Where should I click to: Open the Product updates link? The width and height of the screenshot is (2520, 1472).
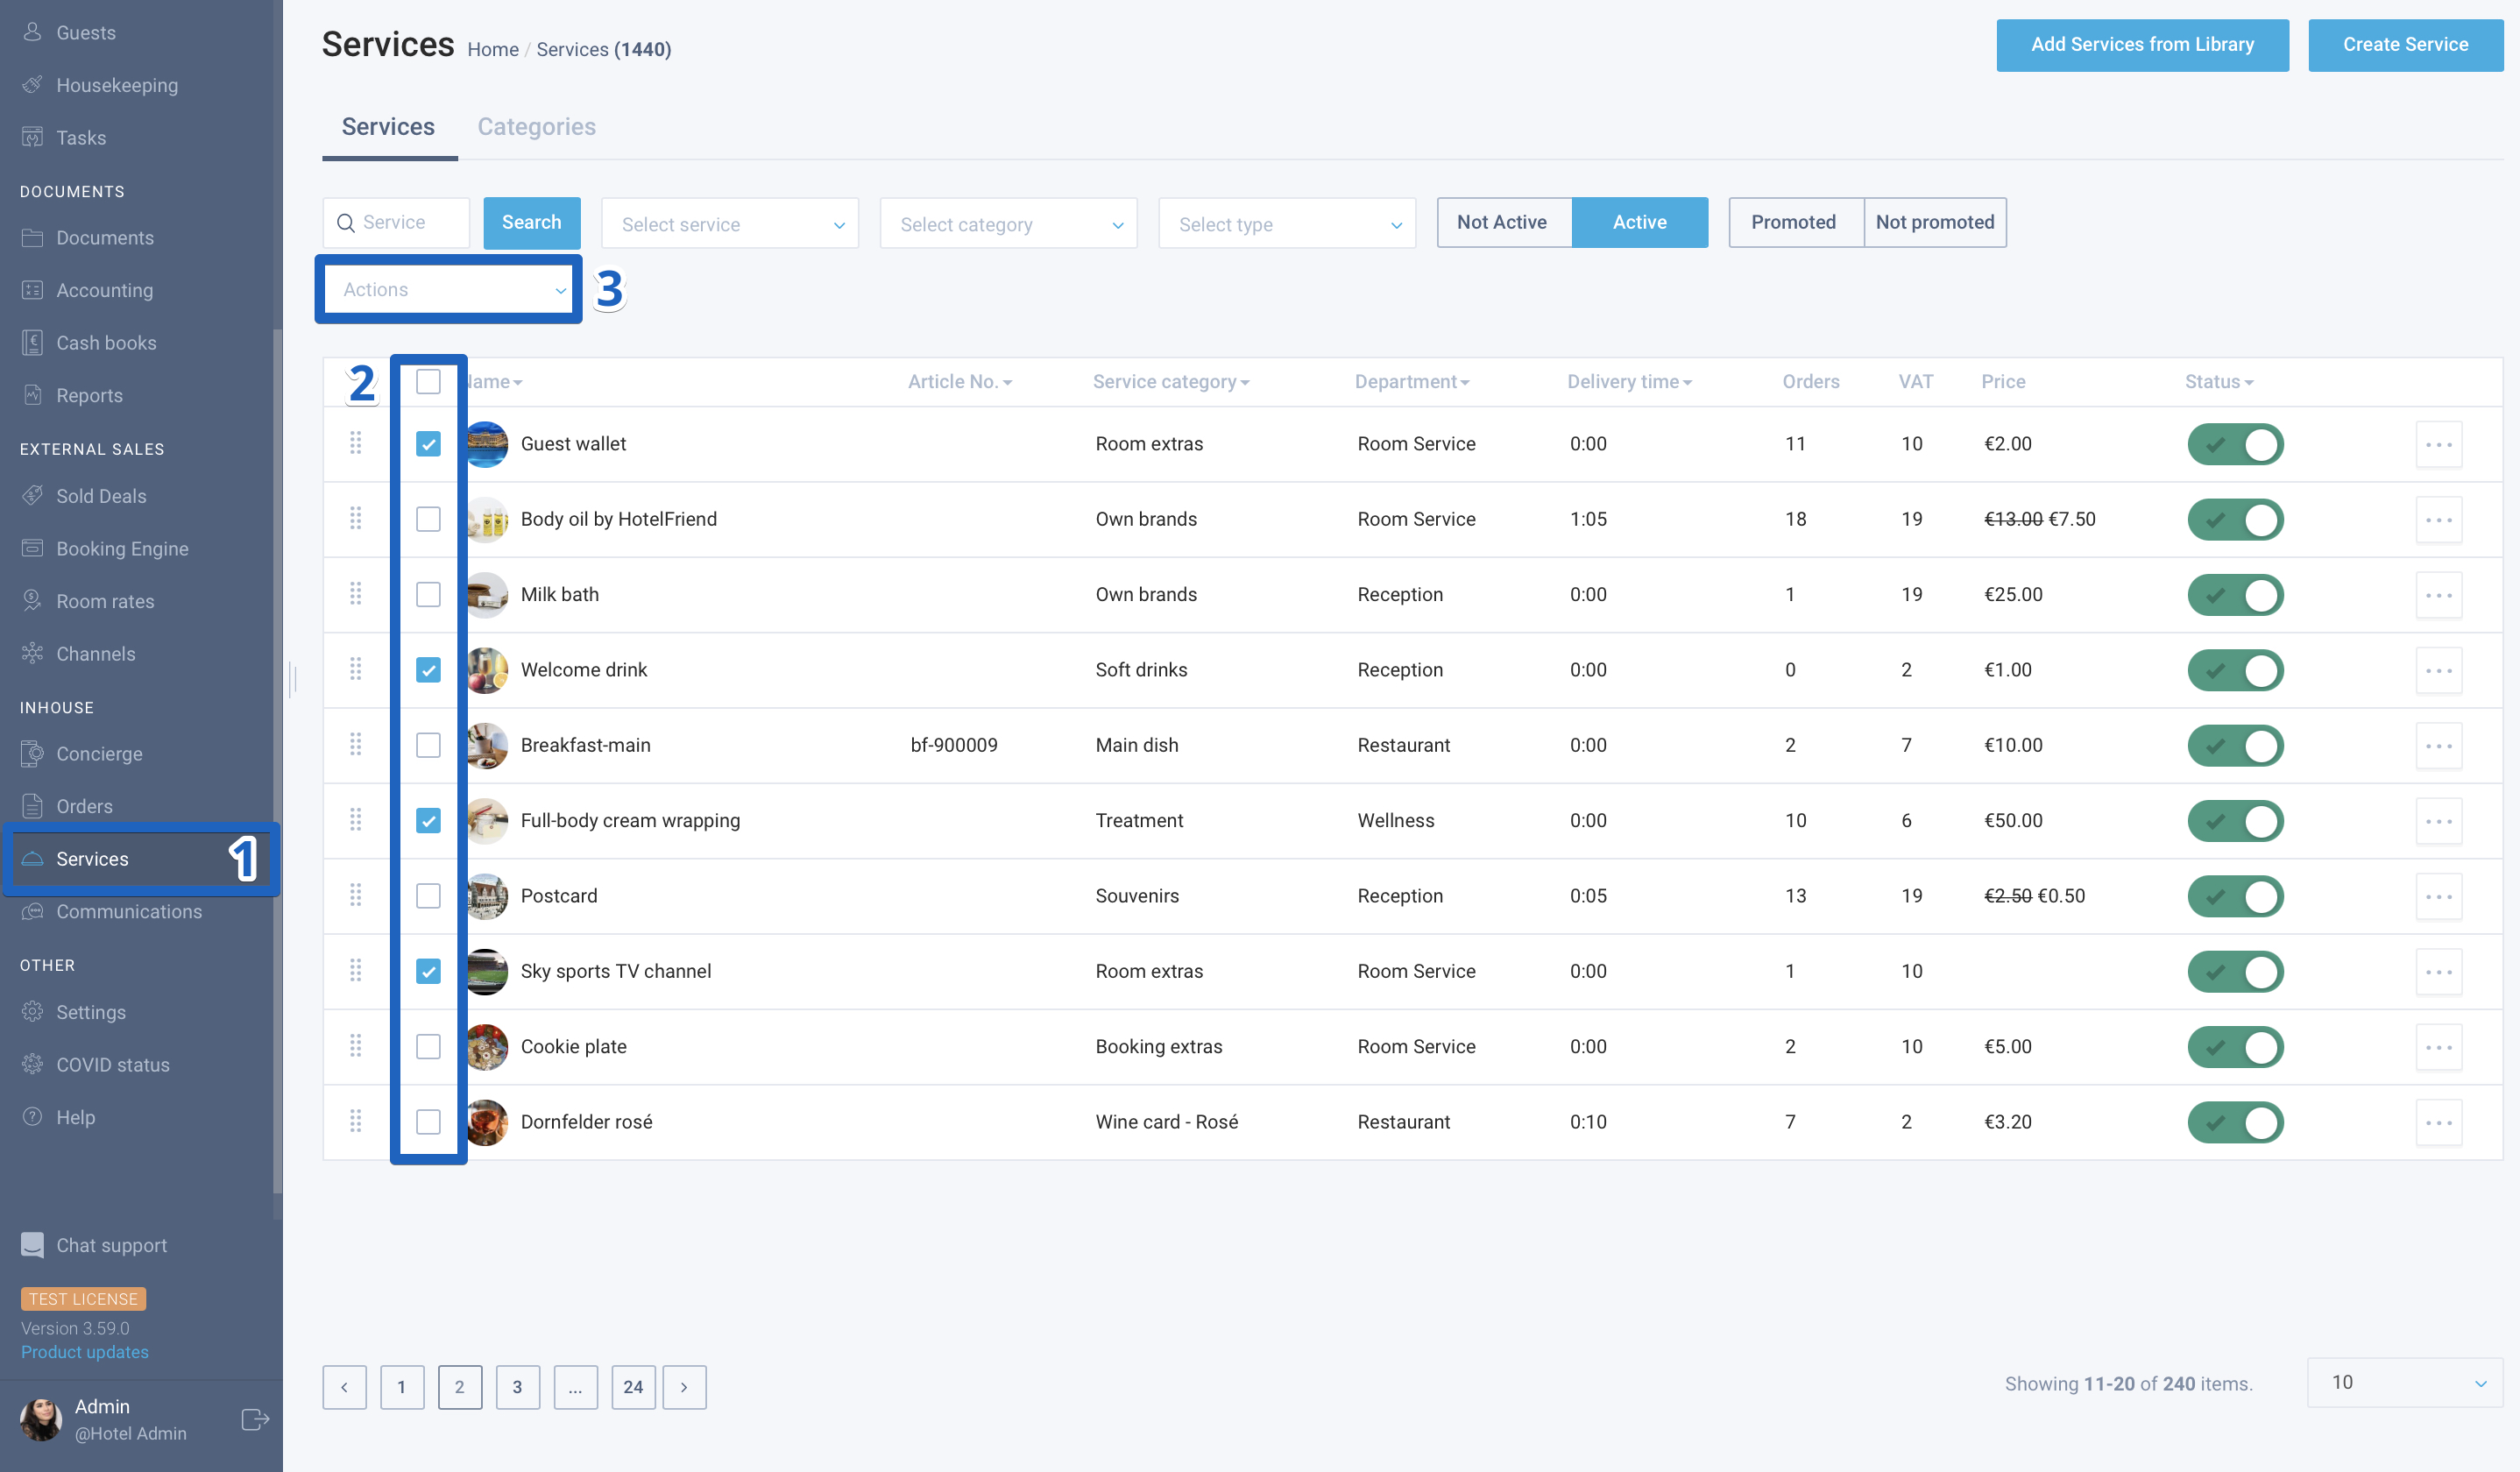point(85,1352)
